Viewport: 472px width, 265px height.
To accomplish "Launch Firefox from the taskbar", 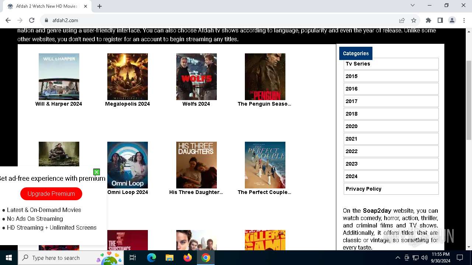I will tap(187, 258).
